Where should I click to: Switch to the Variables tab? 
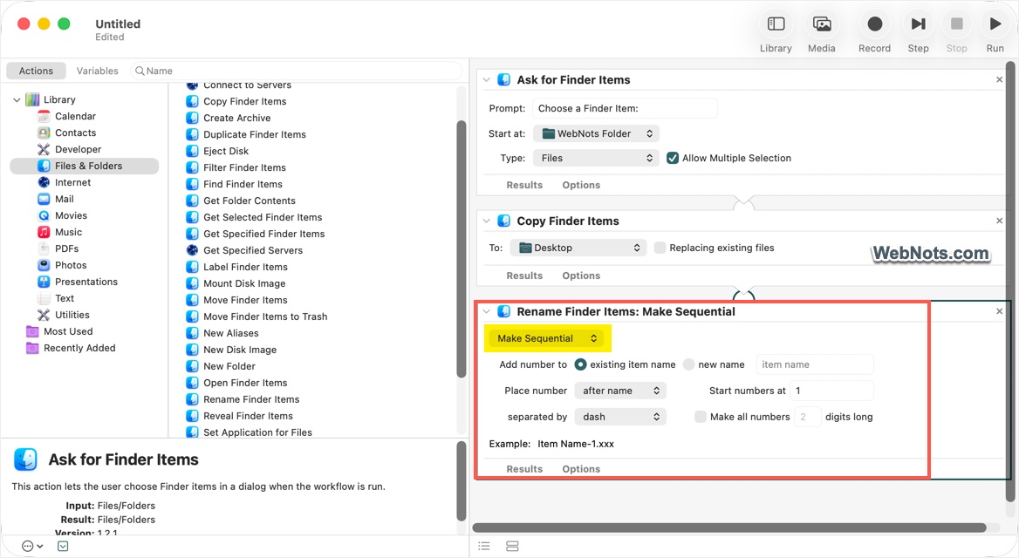click(98, 71)
